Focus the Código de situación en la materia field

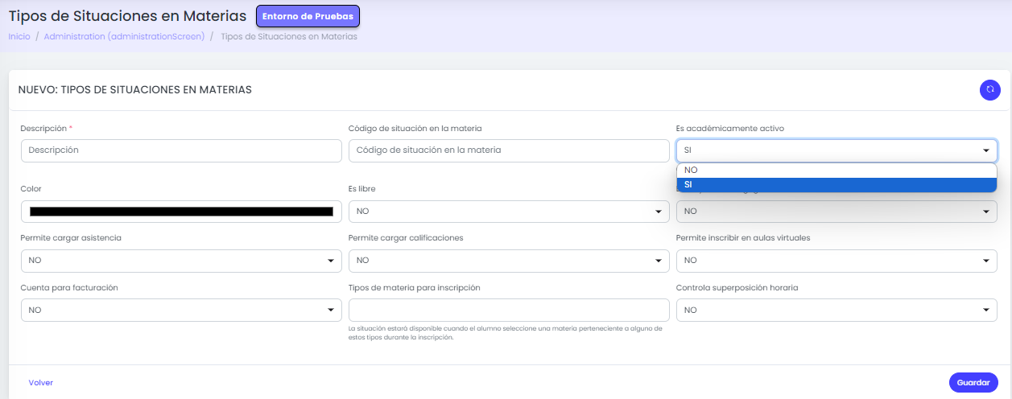click(x=509, y=150)
